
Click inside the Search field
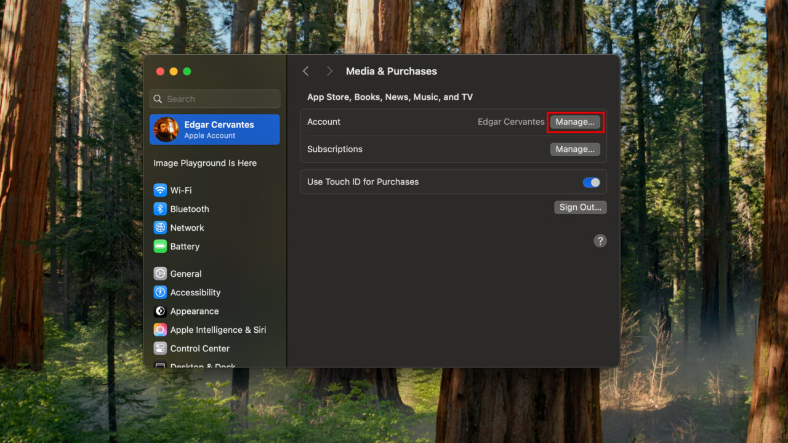tap(214, 98)
